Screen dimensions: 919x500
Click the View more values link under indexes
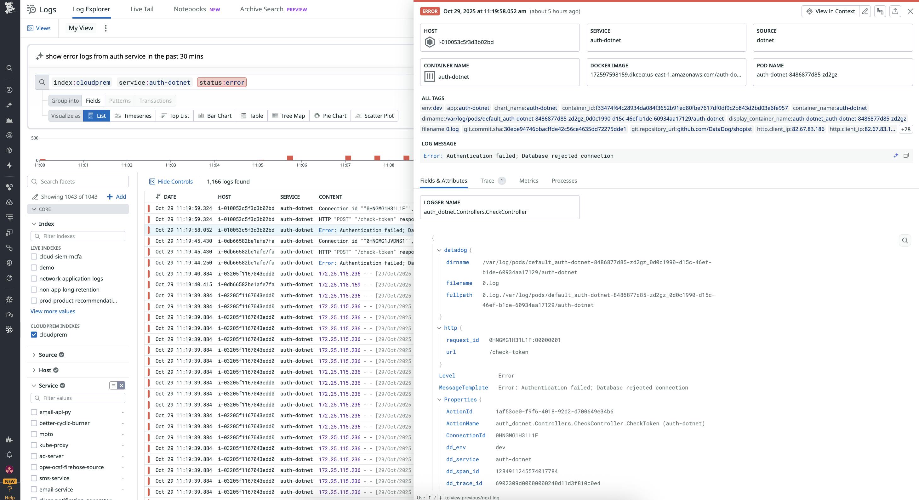[x=53, y=311]
